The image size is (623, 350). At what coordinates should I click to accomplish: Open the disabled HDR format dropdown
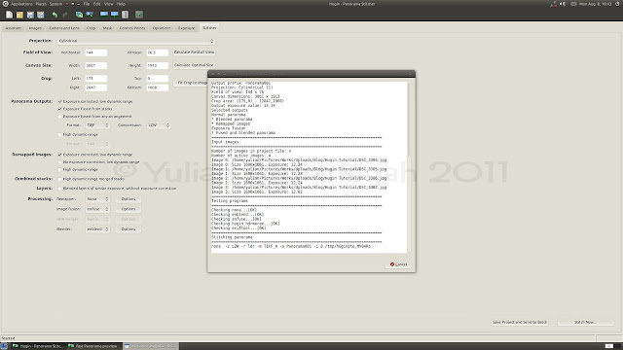point(97,144)
